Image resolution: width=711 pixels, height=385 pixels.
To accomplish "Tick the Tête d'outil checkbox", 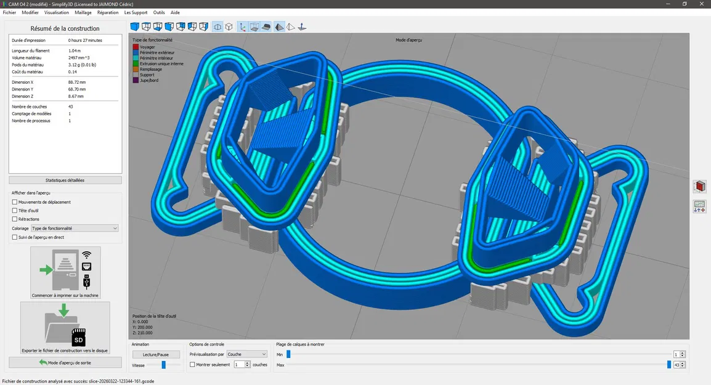I will tap(15, 211).
